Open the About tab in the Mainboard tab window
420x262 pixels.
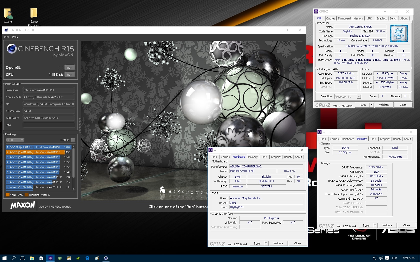(x=298, y=157)
